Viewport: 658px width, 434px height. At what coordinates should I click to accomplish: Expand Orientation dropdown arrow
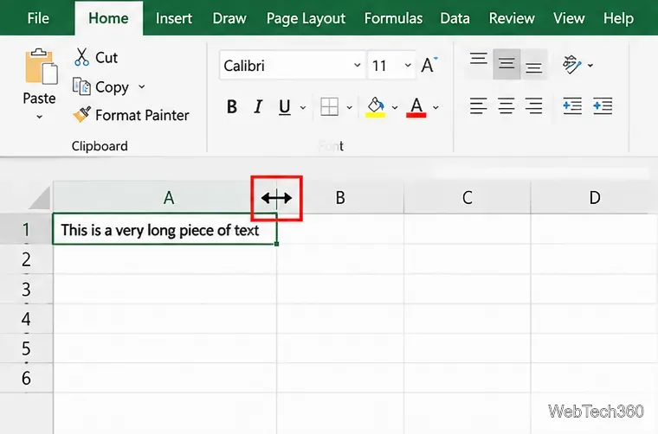coord(590,66)
